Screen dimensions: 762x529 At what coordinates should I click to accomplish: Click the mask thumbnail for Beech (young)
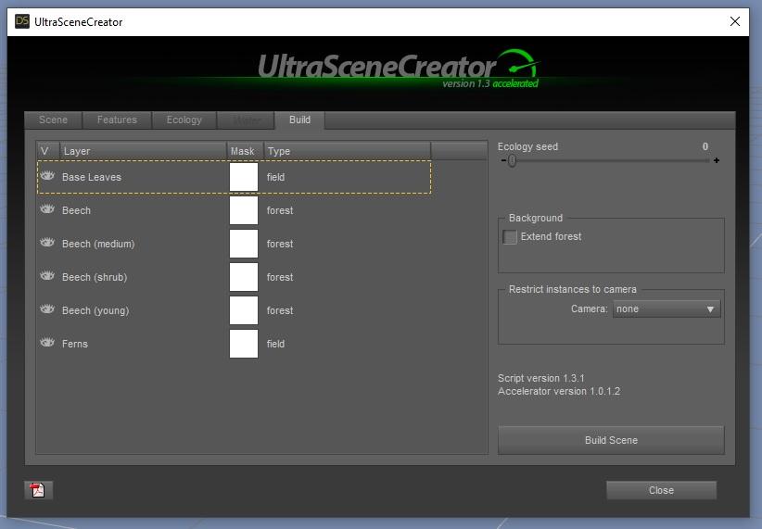[x=244, y=310]
